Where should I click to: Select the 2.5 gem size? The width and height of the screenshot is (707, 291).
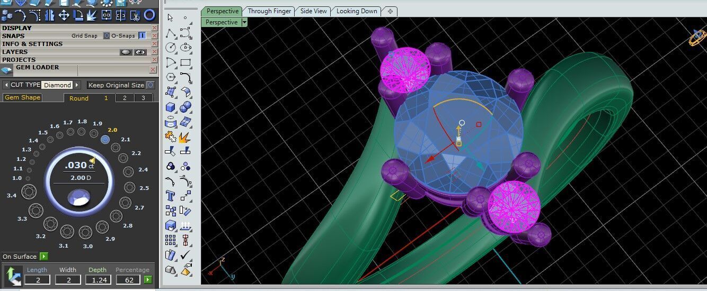[x=130, y=188]
